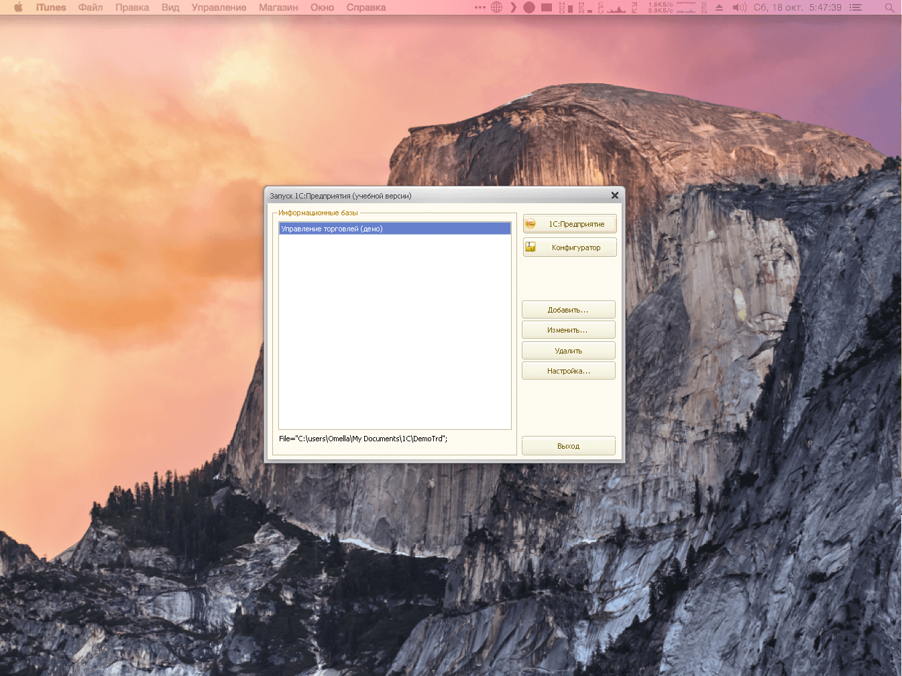Close the Запуск 1С:Предприятия dialog

[x=615, y=195]
